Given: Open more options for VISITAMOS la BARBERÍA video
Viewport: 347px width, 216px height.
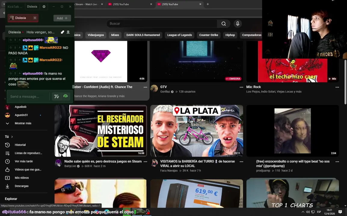Looking at the screenshot, I should pos(241,162).
